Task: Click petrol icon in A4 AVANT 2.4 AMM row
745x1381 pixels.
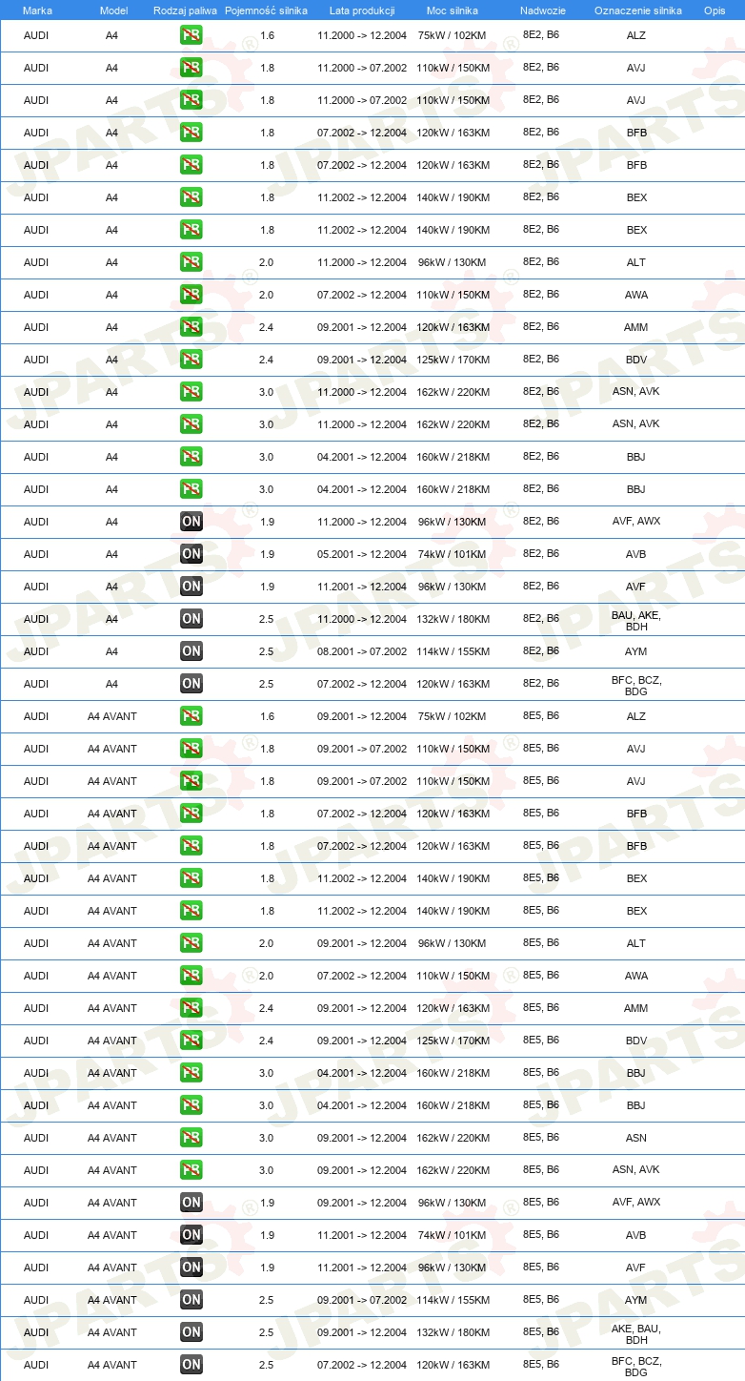Action: 191,1008
